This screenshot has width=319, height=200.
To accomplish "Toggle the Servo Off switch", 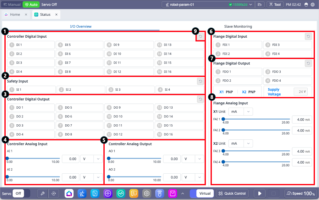I will [22, 193].
